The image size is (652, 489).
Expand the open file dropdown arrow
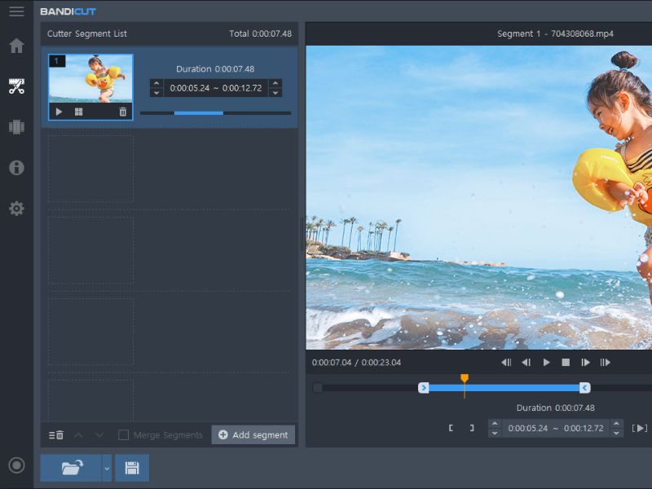[x=107, y=468]
